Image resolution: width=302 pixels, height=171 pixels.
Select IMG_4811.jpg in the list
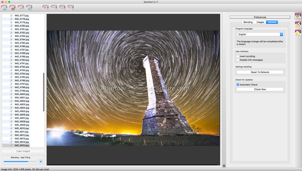click(x=22, y=132)
